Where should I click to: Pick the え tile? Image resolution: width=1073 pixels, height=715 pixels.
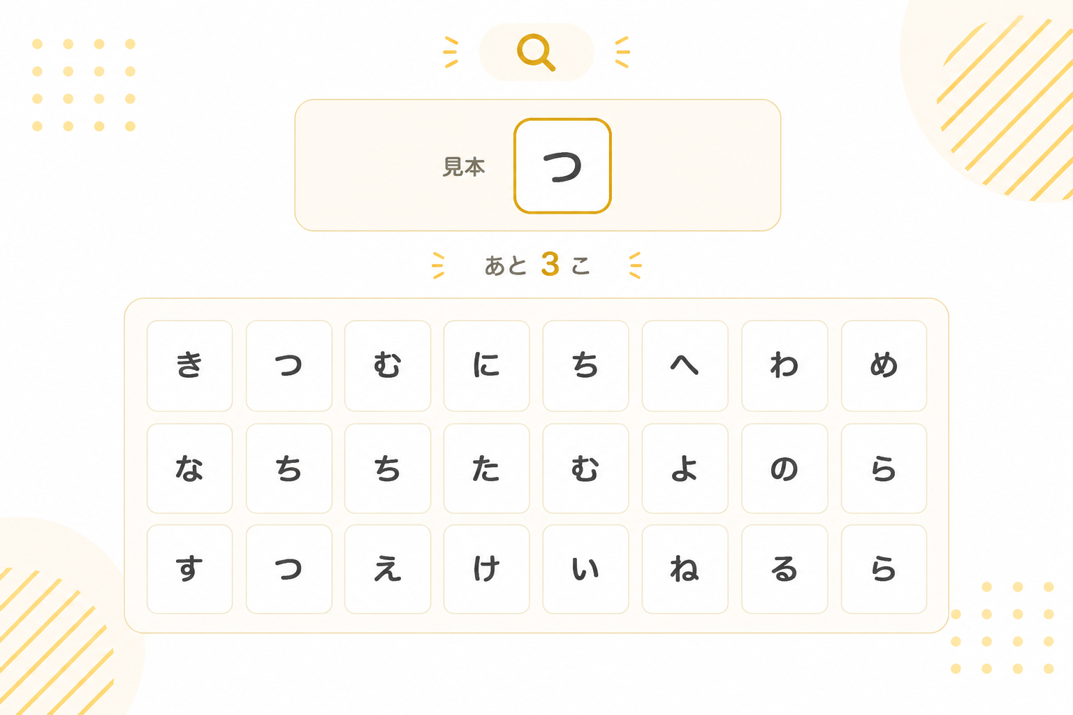click(388, 569)
